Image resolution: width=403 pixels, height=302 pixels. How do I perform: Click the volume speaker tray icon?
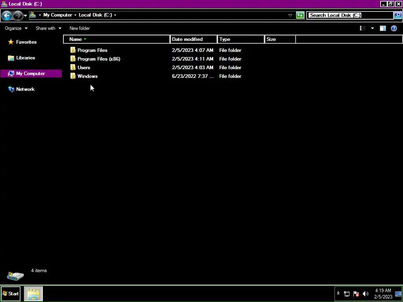point(365,293)
